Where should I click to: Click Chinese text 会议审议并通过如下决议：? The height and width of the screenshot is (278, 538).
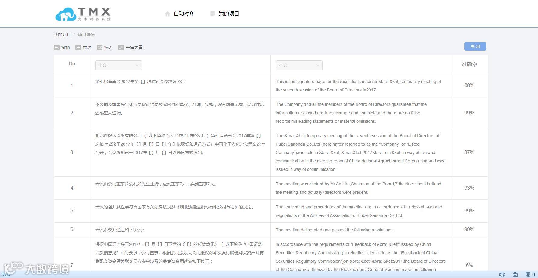120,230
